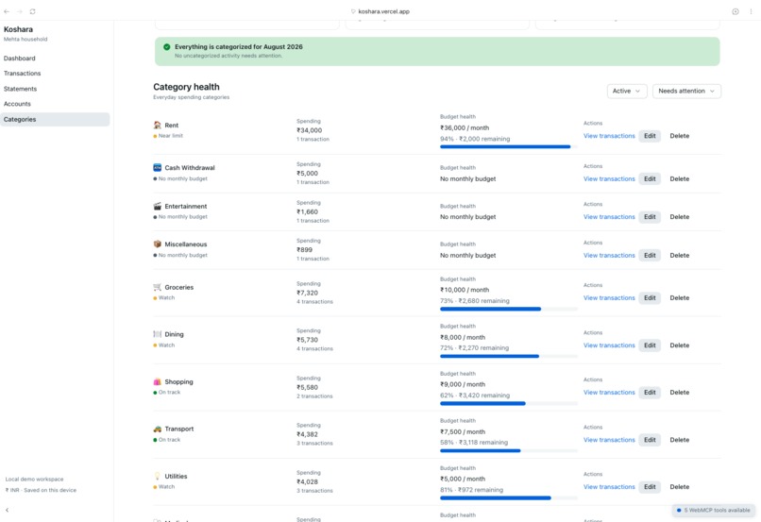The width and height of the screenshot is (761, 522).
Task: Edit the Shopping category
Action: click(x=650, y=393)
